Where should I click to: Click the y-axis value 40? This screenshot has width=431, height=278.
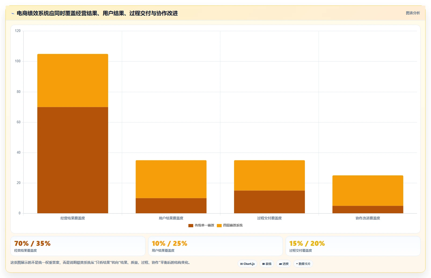pos(19,153)
